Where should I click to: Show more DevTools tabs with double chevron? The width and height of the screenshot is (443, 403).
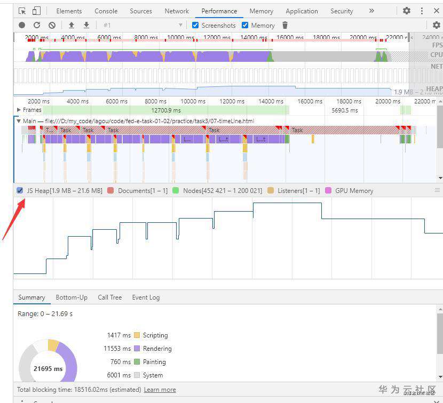371,11
